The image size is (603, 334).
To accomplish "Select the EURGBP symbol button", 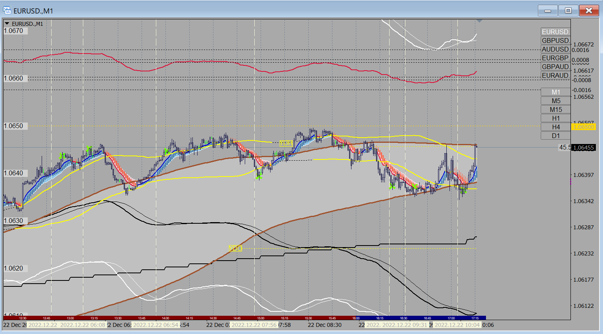I will (x=555, y=58).
